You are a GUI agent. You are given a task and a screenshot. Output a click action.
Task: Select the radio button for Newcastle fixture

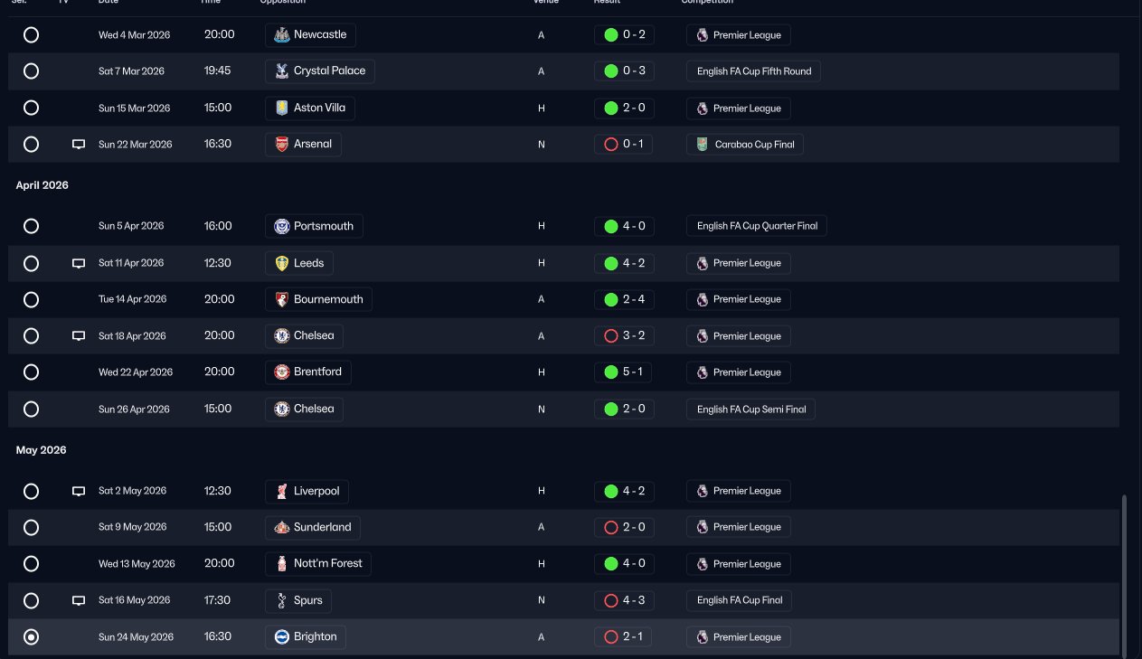[x=31, y=35]
